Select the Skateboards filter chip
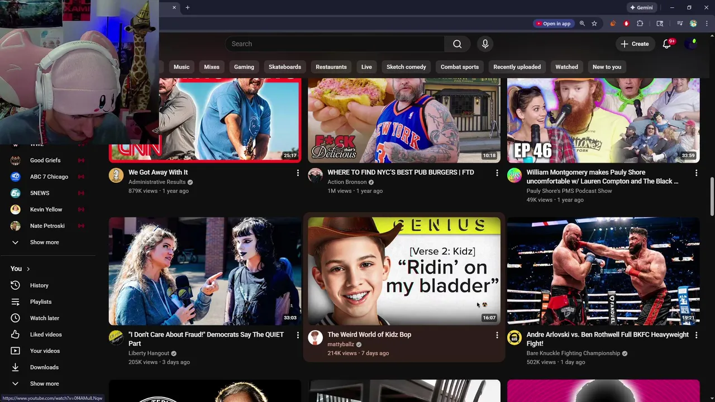Screen dimensions: 715x402 [x=285, y=67]
